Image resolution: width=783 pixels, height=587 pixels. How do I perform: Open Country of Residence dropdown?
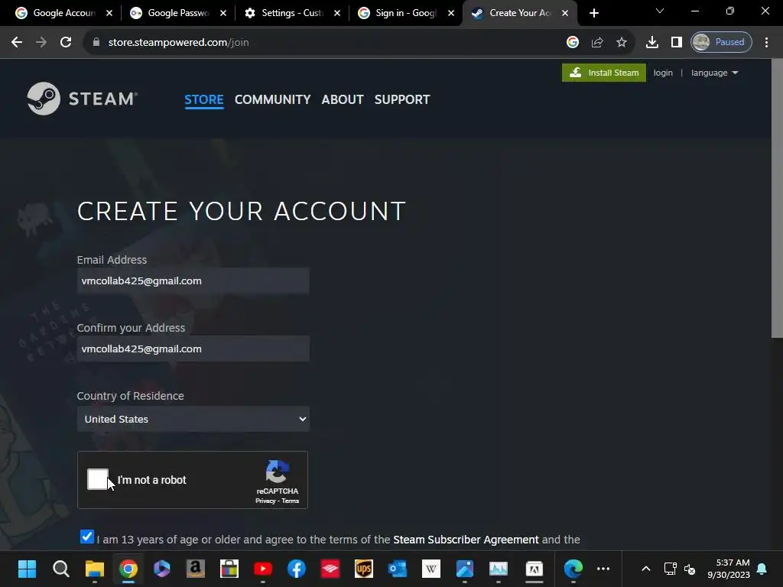tap(193, 419)
